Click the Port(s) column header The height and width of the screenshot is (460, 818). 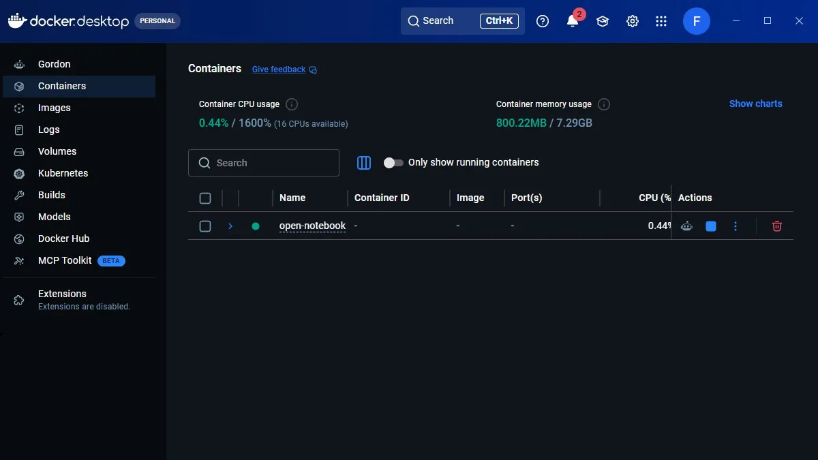(527, 198)
